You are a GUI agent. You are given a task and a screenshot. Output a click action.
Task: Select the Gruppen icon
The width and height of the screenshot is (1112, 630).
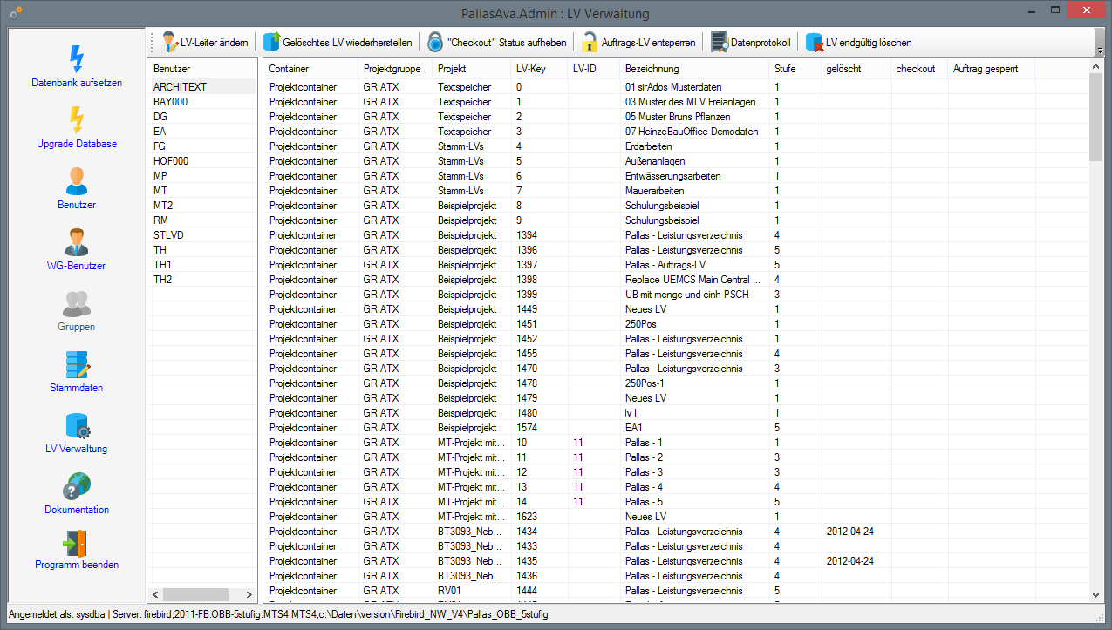[x=77, y=303]
